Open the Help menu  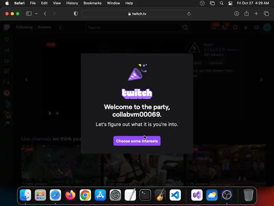click(129, 3)
